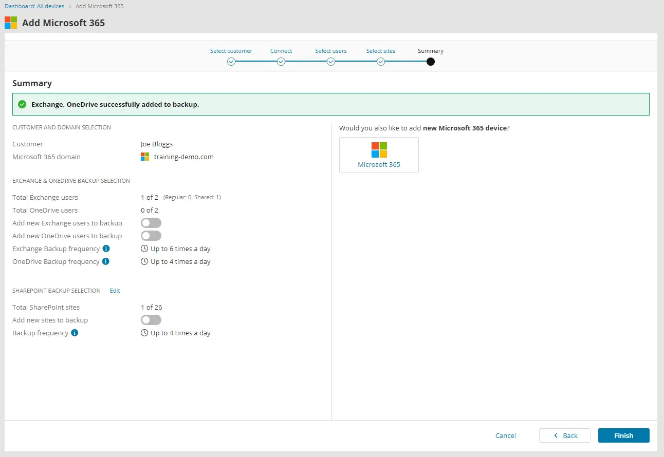Click the Microsoft 365 link text on card
This screenshot has height=457, width=664.
pos(379,165)
